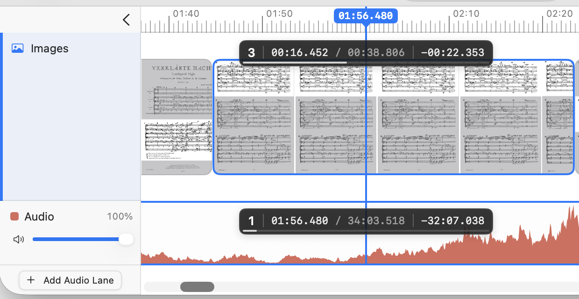This screenshot has height=299, width=579.
Task: Click the Audio volume 100% value
Action: point(120,217)
